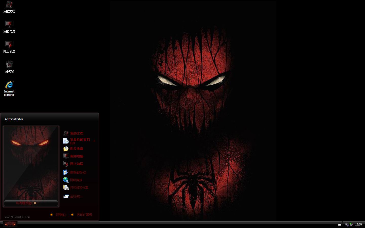This screenshot has height=228, width=365.
Task: Open 我的电脑 icon on the desktop
Action: tap(9, 27)
